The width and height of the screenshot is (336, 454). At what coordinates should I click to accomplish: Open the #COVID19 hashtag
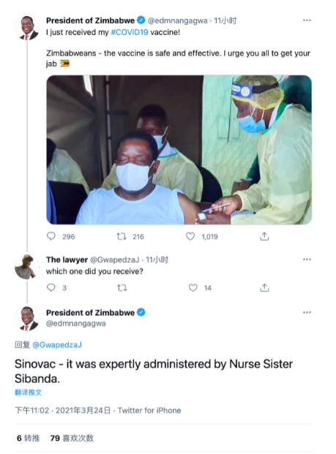point(130,32)
